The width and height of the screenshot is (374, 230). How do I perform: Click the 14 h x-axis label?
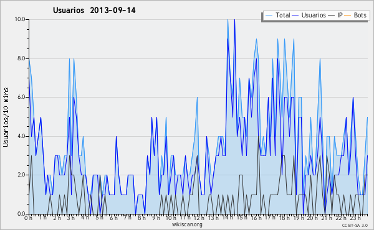(228, 218)
